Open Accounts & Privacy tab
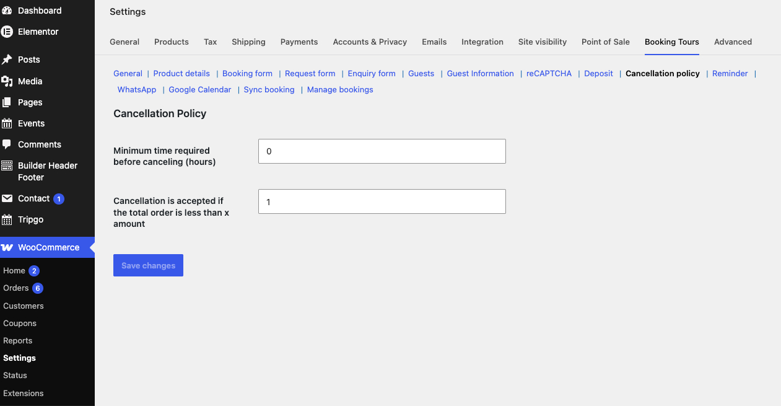This screenshot has width=781, height=406. click(370, 42)
